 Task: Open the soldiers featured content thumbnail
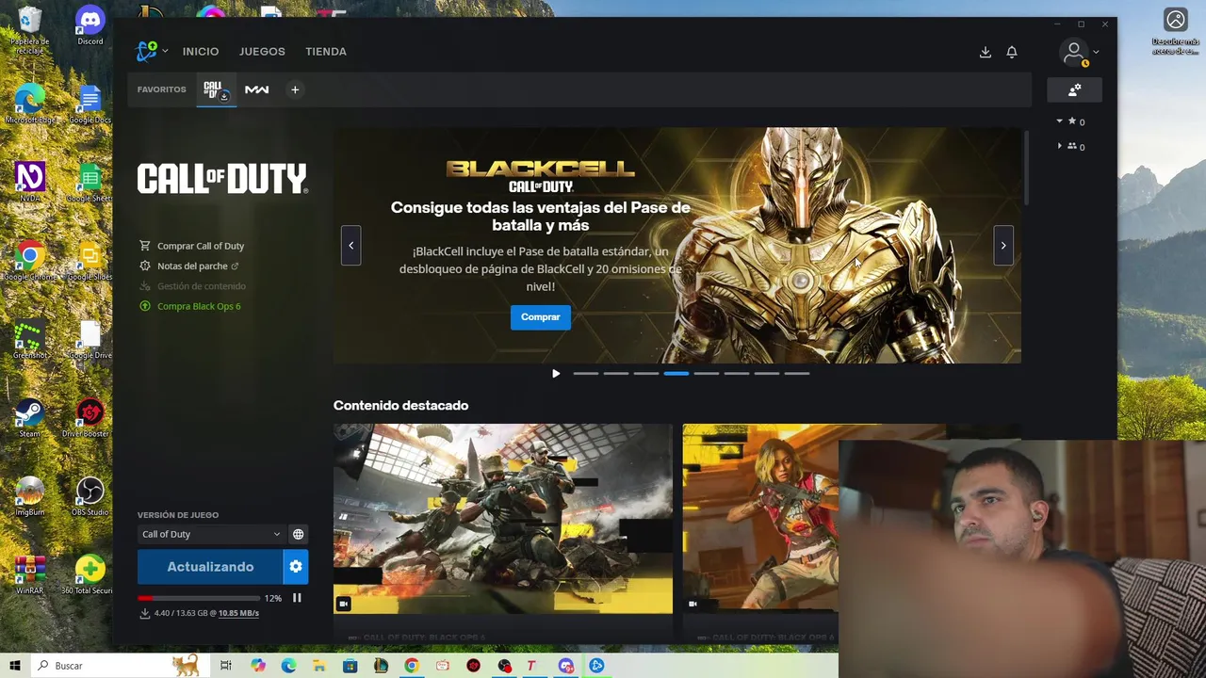point(503,519)
